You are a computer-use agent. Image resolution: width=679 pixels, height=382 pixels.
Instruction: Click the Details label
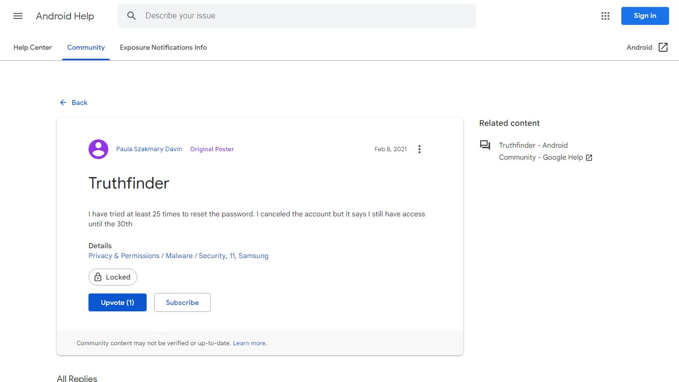click(100, 246)
